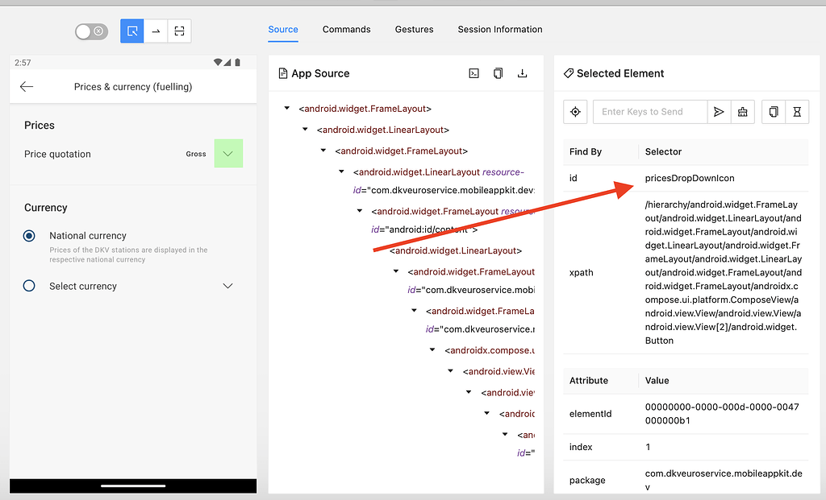
Task: Expand the Select currency chevron
Action: [x=228, y=286]
